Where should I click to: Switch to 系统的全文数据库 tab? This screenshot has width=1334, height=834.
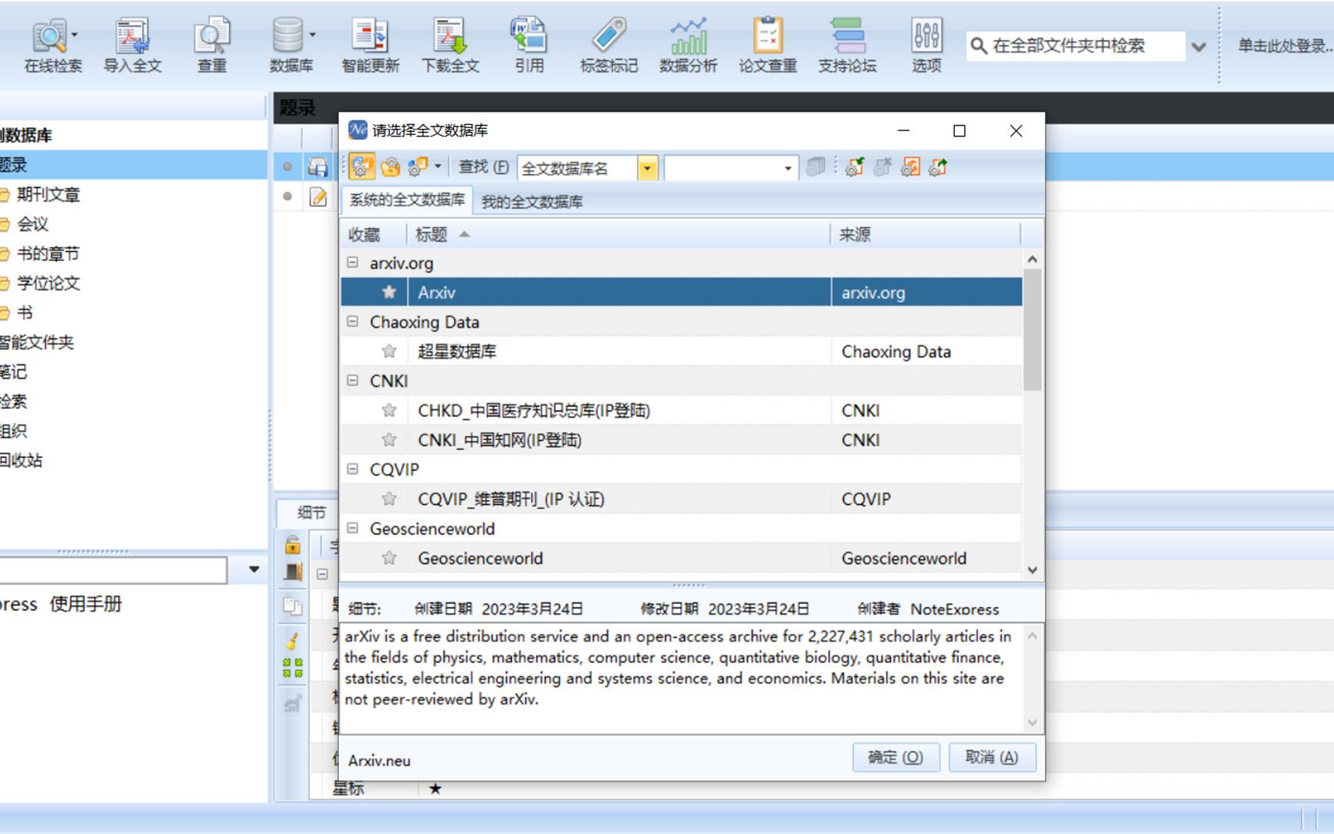click(407, 200)
